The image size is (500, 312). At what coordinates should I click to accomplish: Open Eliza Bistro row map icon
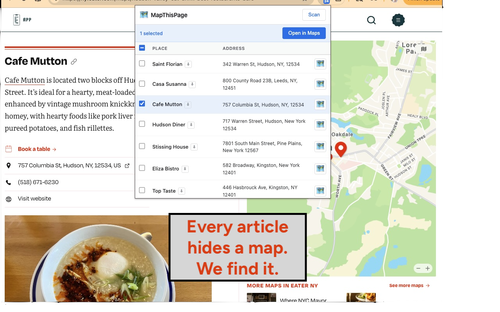click(x=320, y=169)
